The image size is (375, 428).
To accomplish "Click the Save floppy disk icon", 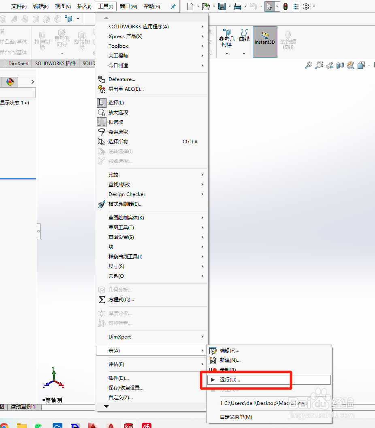I will 222,6.
